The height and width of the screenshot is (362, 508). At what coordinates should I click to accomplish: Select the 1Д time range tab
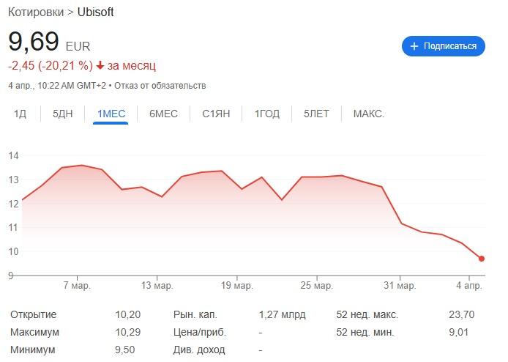coord(20,114)
